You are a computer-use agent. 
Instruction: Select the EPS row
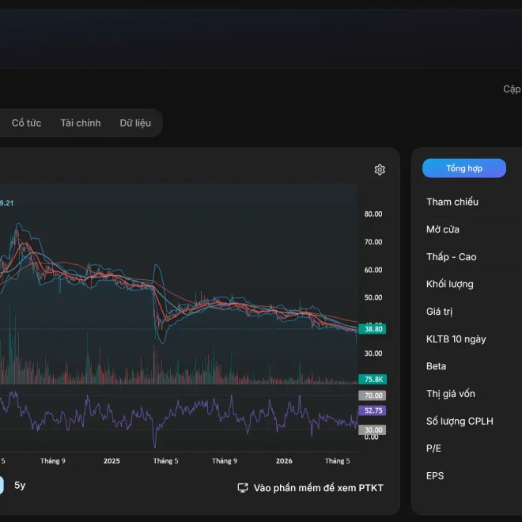(x=474, y=475)
